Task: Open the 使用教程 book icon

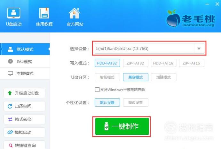Action: pos(44,13)
